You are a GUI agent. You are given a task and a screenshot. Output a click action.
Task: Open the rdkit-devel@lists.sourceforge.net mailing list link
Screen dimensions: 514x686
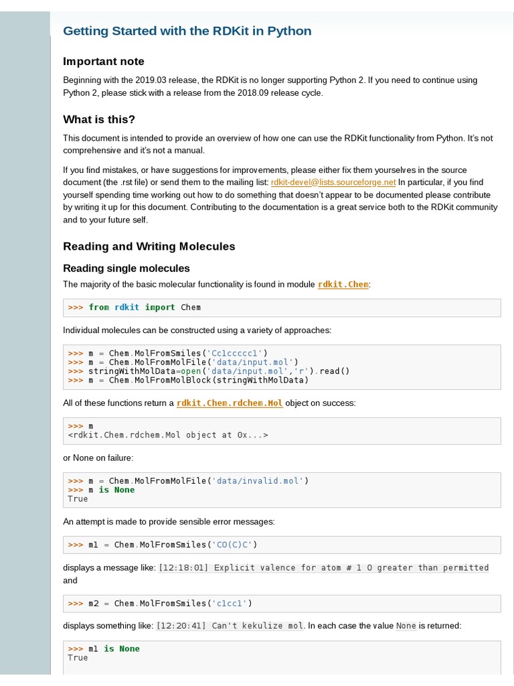pos(333,182)
